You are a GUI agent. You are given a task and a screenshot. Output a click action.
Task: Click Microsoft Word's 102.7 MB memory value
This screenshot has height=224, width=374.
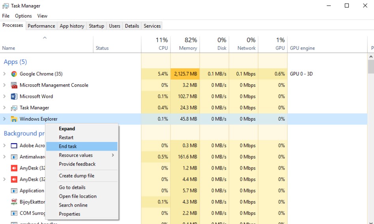coord(187,96)
